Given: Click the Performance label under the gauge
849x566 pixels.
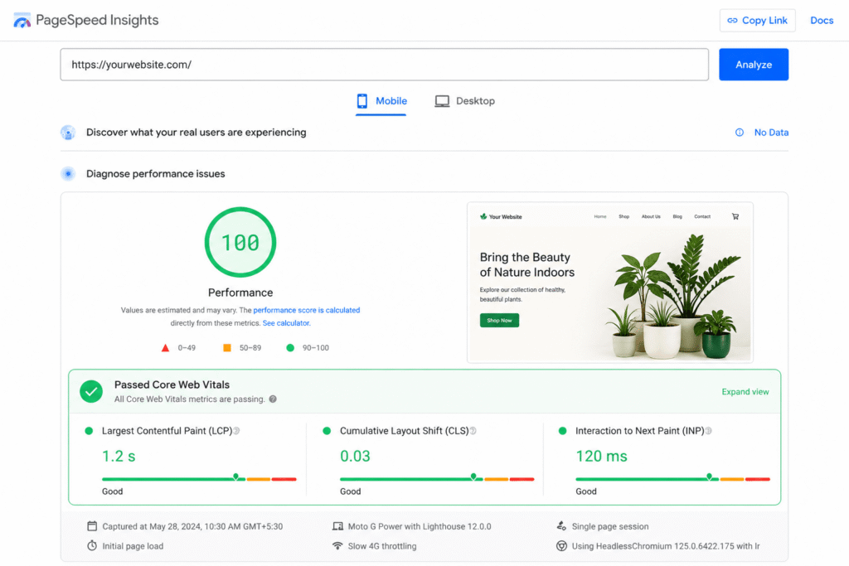Looking at the screenshot, I should point(240,293).
